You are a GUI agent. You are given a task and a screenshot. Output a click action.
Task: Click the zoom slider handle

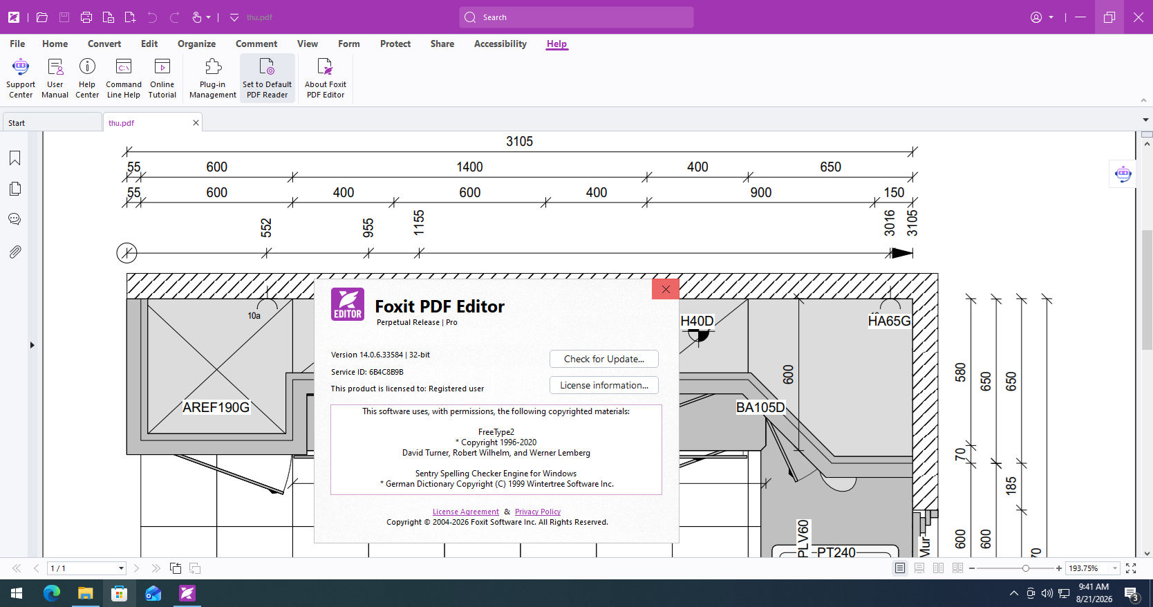[x=1026, y=568]
